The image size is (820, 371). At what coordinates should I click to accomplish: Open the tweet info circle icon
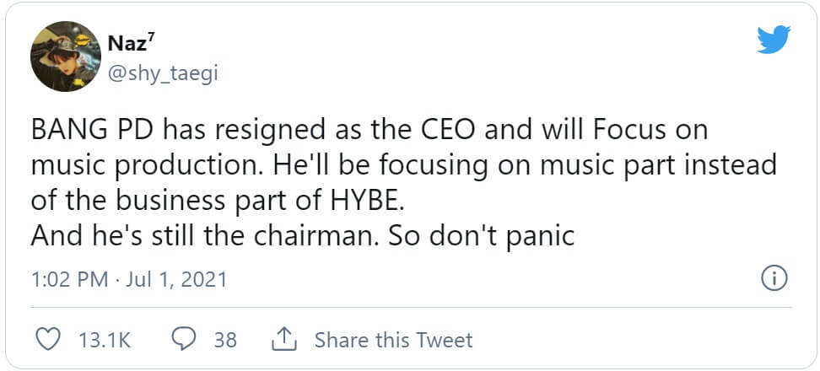774,277
